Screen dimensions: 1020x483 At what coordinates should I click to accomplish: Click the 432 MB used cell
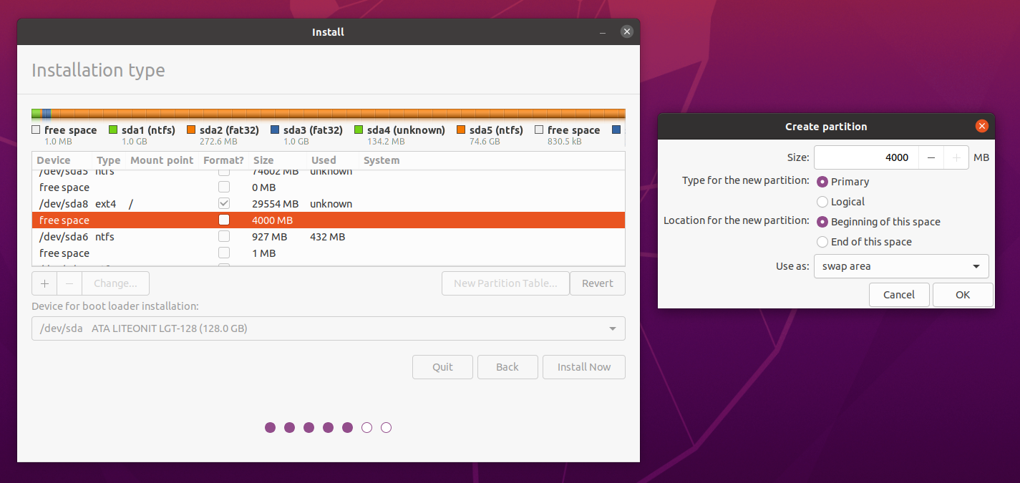click(328, 237)
